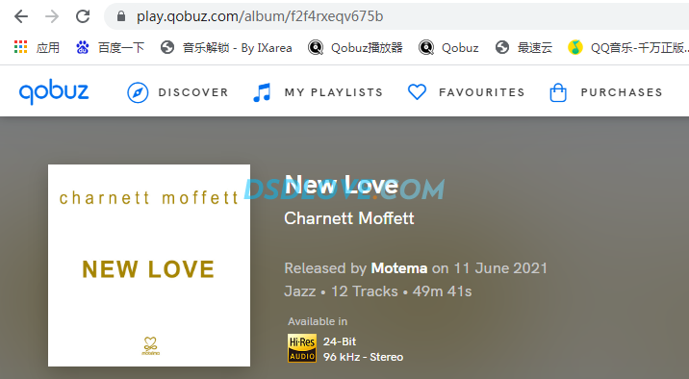The width and height of the screenshot is (689, 379).
Task: Click the Hi-Res Audio badge
Action: 302,348
